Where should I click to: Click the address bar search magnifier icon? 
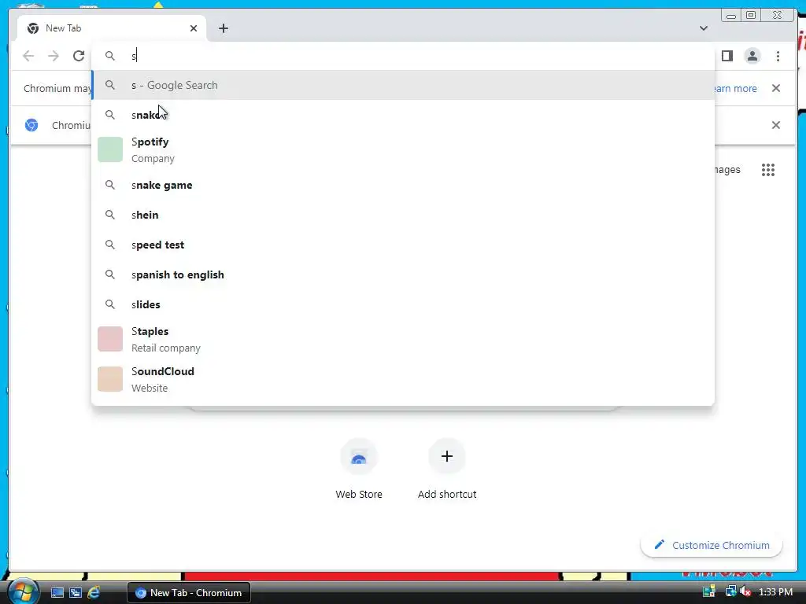click(110, 56)
